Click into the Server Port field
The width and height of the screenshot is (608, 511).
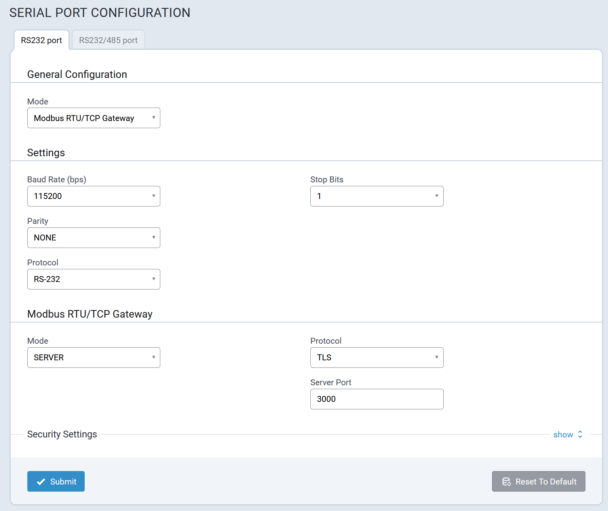pos(376,399)
